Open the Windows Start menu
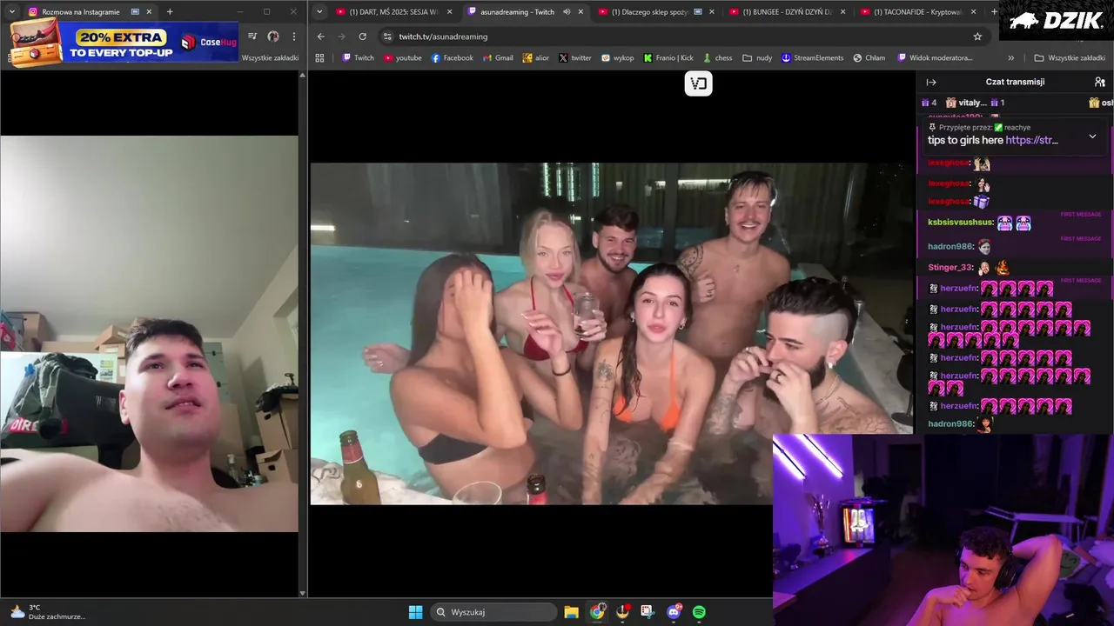1114x626 pixels. coord(415,612)
